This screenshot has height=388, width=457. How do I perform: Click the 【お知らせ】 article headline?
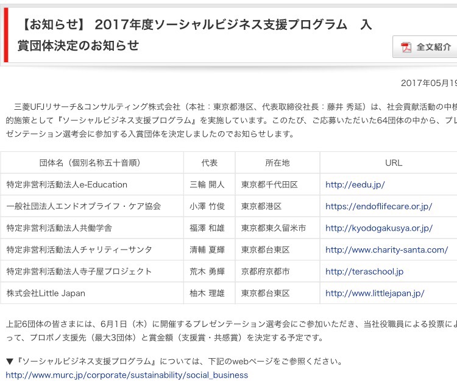pos(195,35)
